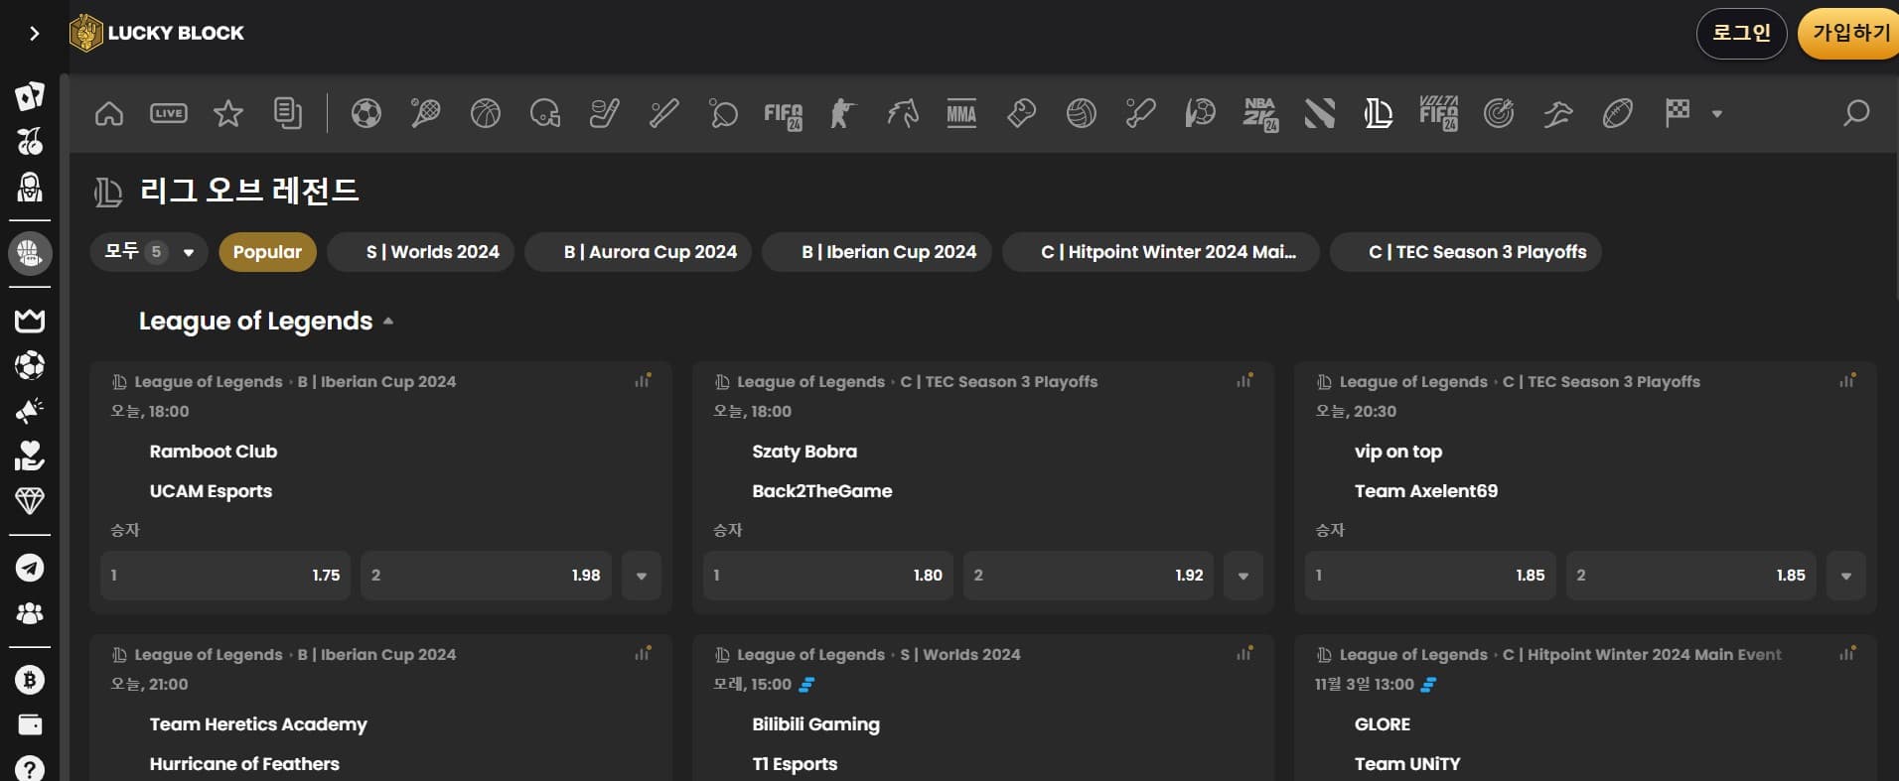
Task: Select the B | Aurora Cup 2024 tab
Action: [x=639, y=252]
